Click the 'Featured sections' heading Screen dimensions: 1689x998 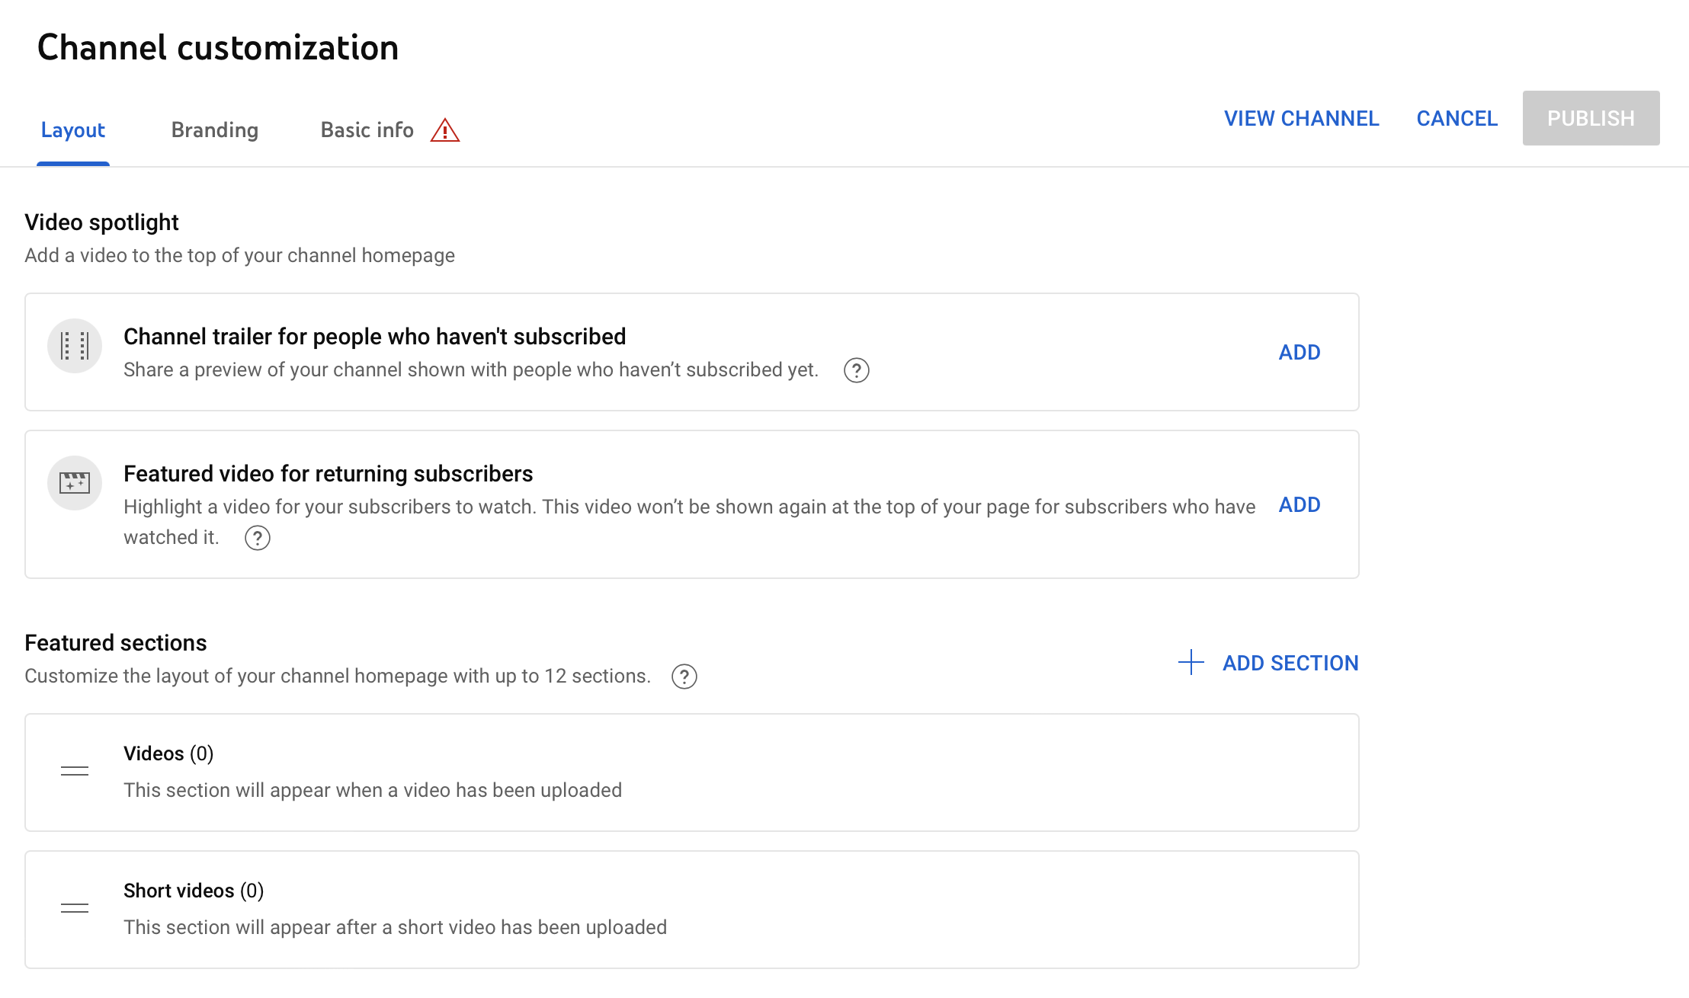tap(116, 642)
